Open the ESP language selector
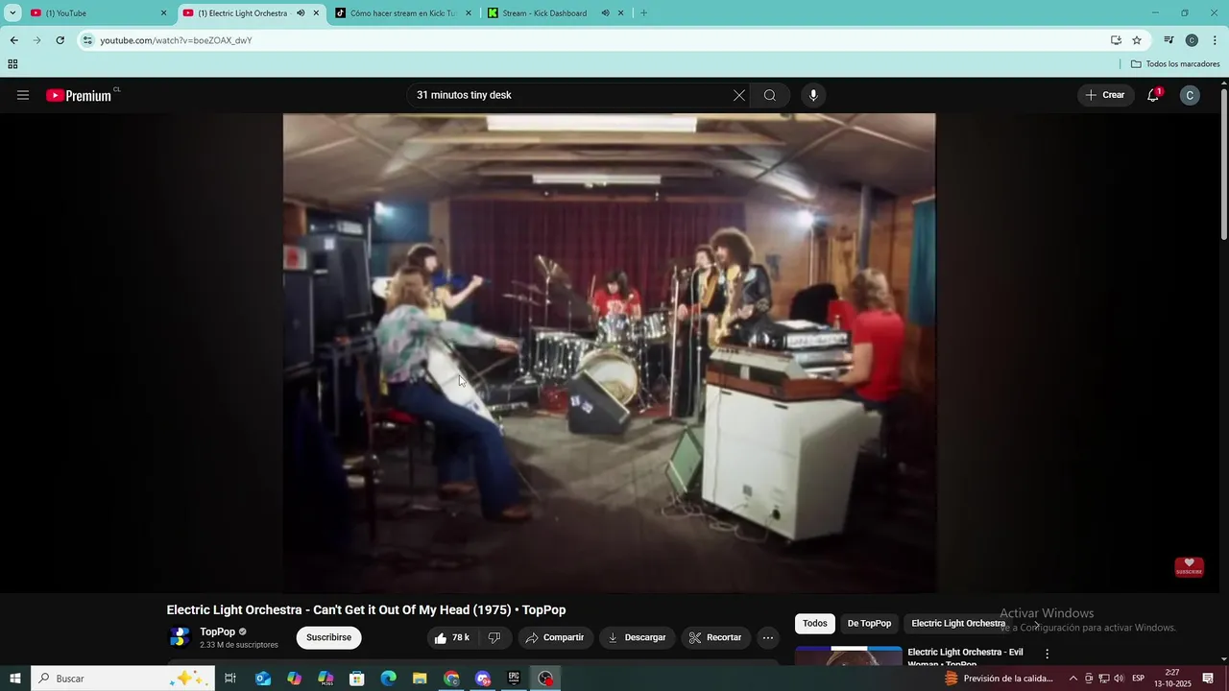Viewport: 1229px width, 691px height. tap(1138, 679)
